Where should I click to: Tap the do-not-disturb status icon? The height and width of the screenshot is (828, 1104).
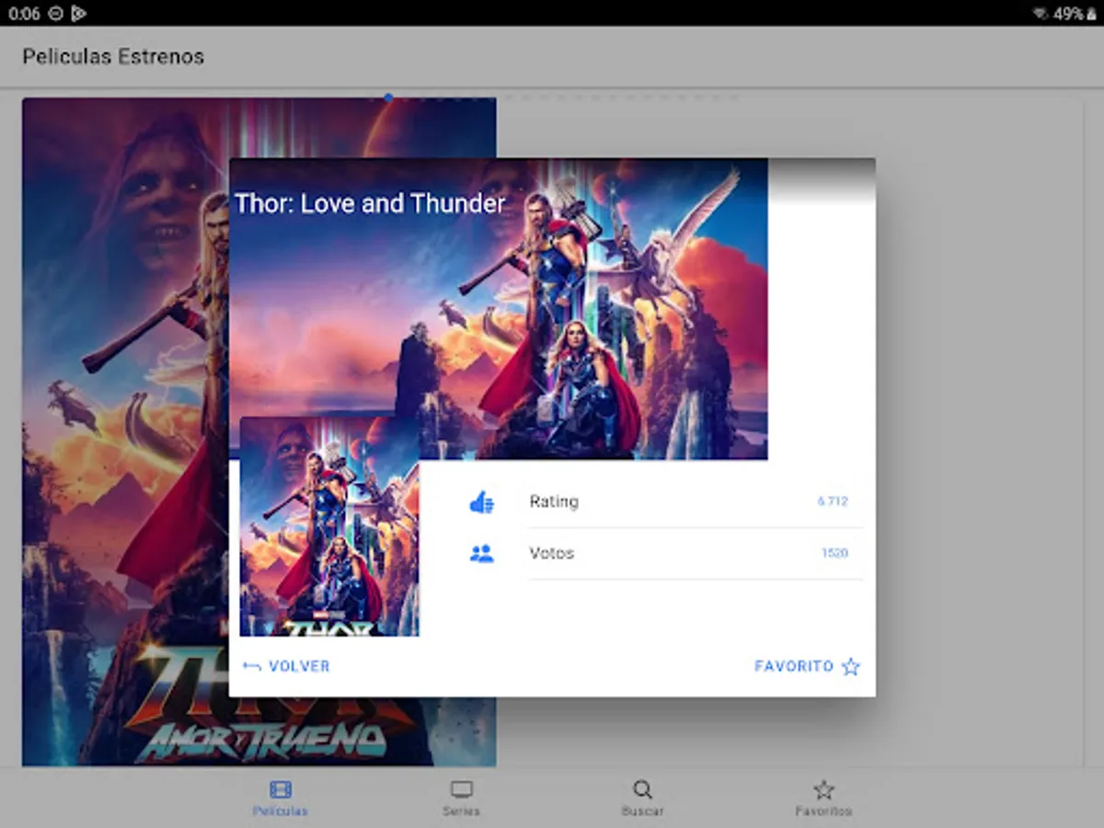55,14
